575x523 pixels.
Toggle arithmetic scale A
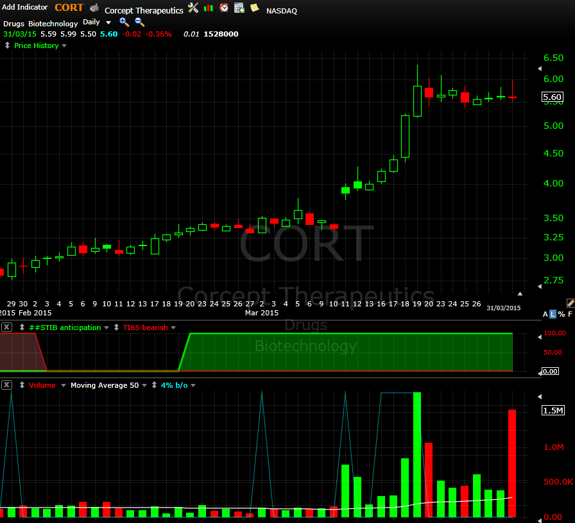coord(545,314)
